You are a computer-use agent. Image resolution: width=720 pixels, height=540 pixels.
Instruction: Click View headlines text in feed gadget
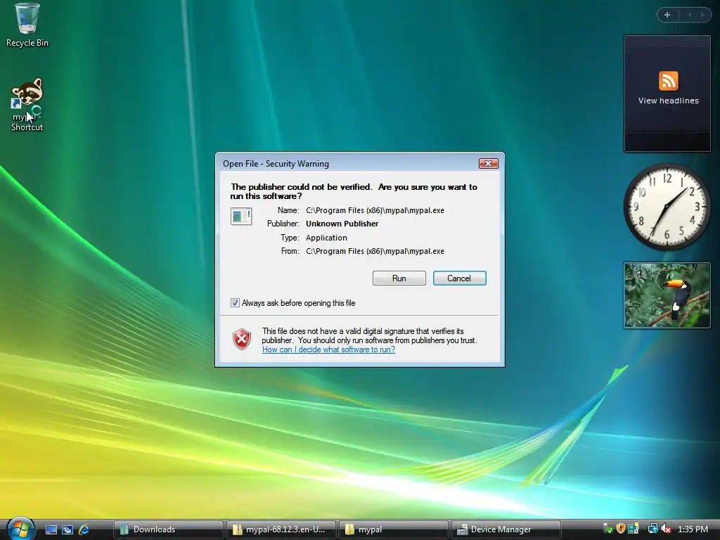[668, 101]
